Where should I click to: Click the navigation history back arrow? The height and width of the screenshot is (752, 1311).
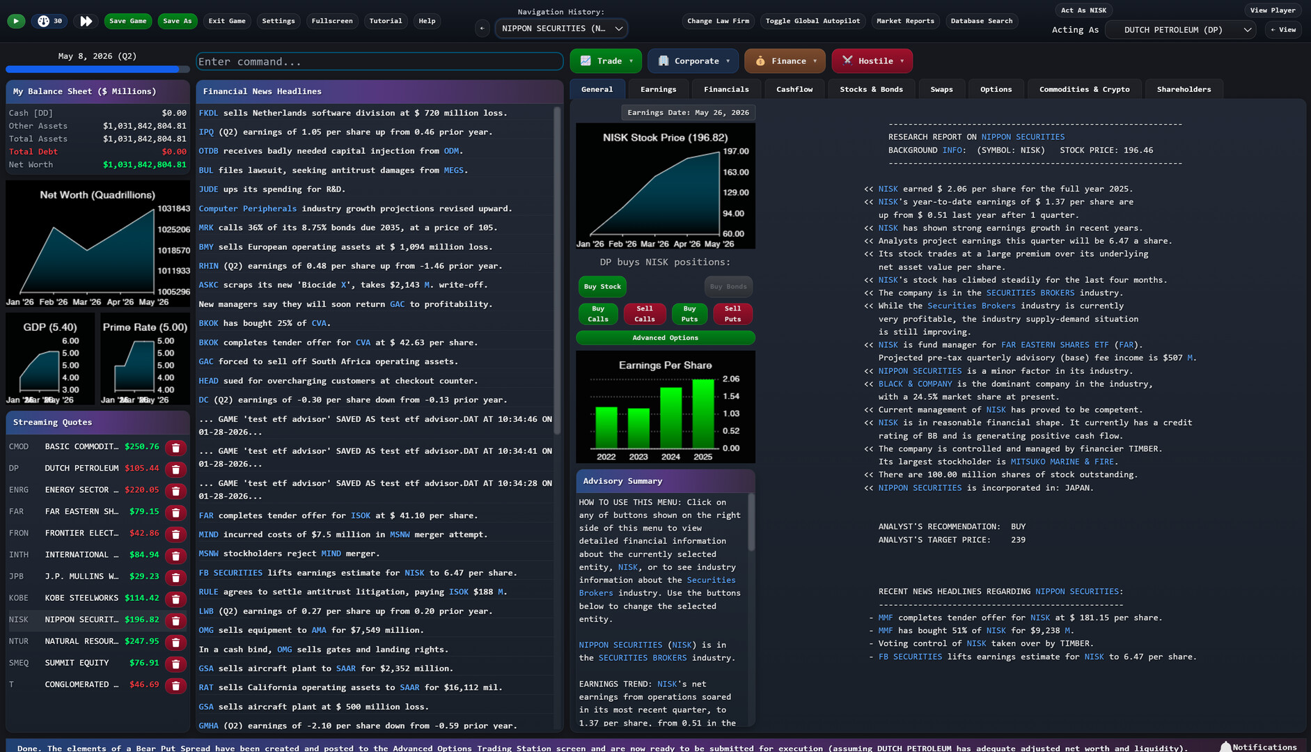coord(482,29)
